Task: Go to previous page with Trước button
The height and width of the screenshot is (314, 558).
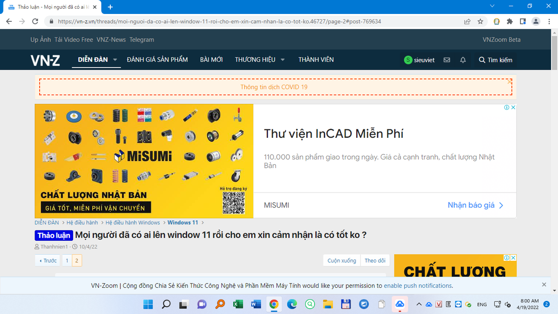Action: pyautogui.click(x=48, y=260)
